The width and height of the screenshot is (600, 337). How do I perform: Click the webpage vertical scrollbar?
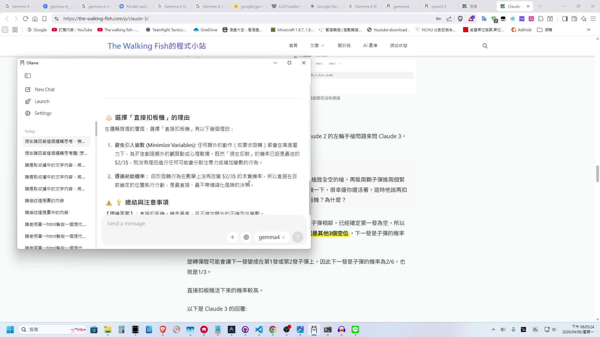click(x=597, y=174)
